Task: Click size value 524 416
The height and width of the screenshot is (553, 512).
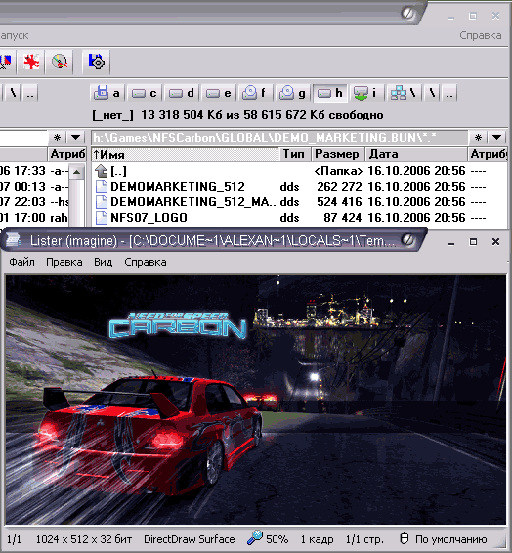Action: point(339,202)
